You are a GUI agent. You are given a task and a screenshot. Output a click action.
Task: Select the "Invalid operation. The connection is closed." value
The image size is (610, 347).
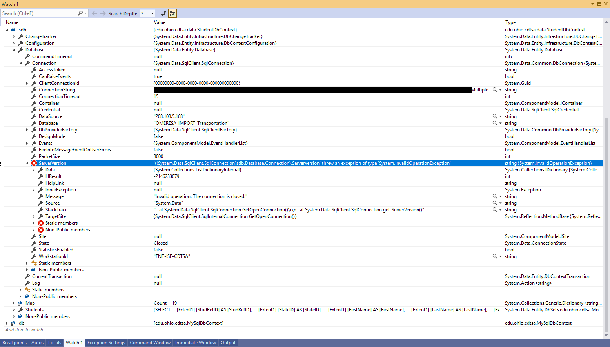(200, 196)
